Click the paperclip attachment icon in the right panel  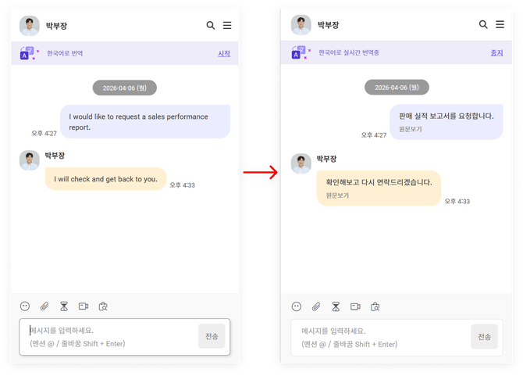(x=316, y=306)
